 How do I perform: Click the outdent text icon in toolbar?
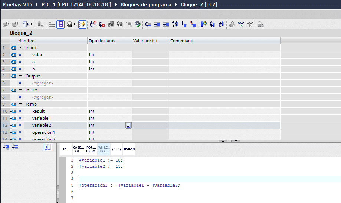[166, 24]
